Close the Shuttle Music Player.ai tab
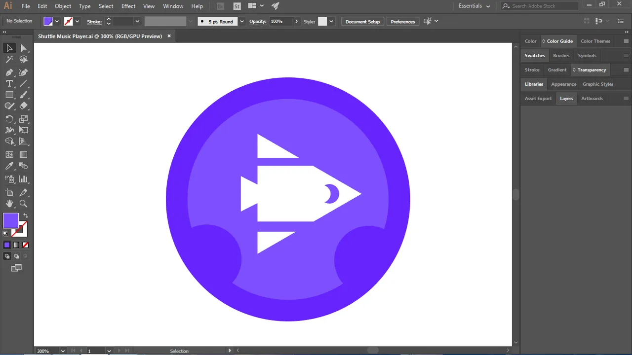Screen dimensions: 632x355 click(x=169, y=36)
